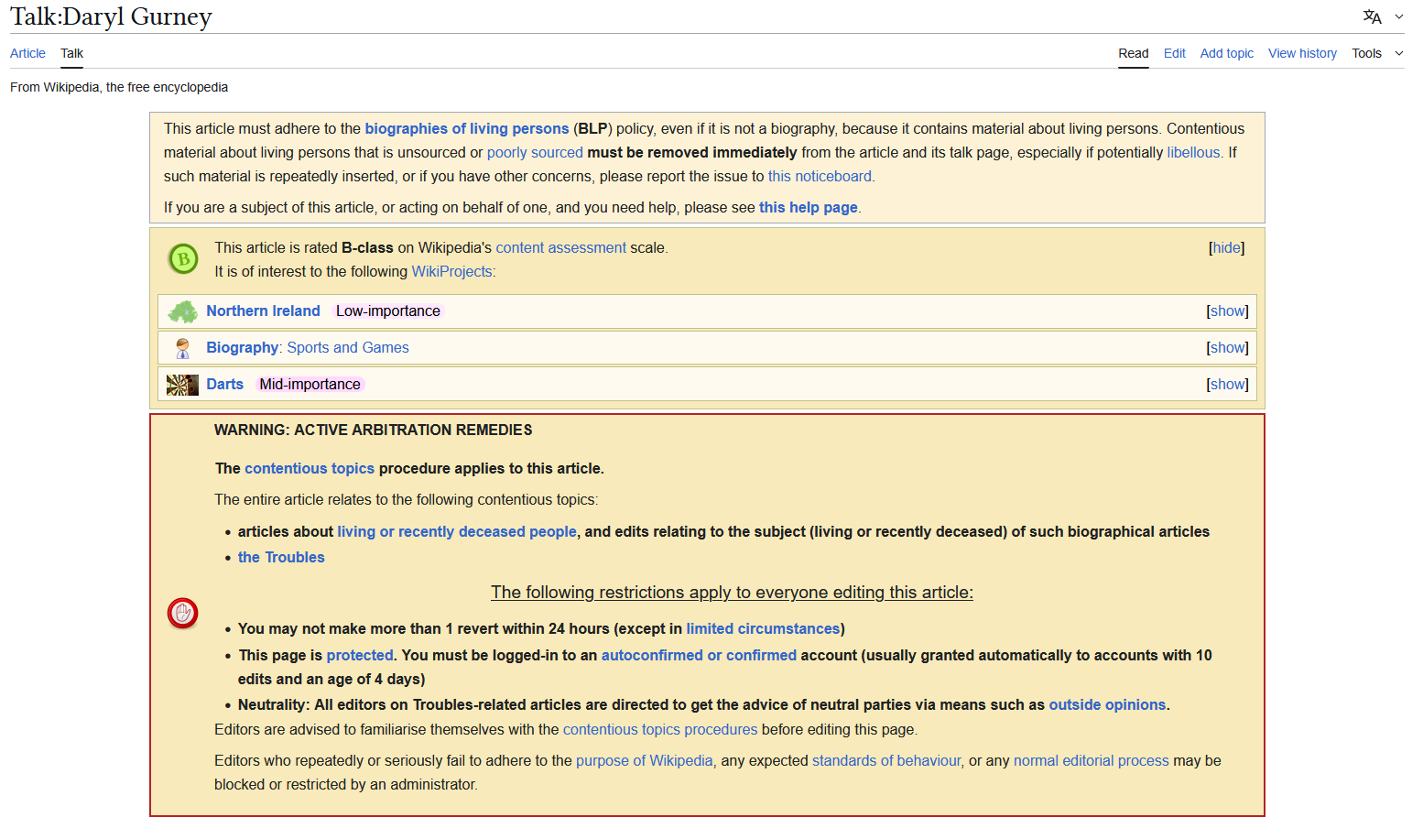Open the Darts project link
1423x839 pixels.
[224, 385]
